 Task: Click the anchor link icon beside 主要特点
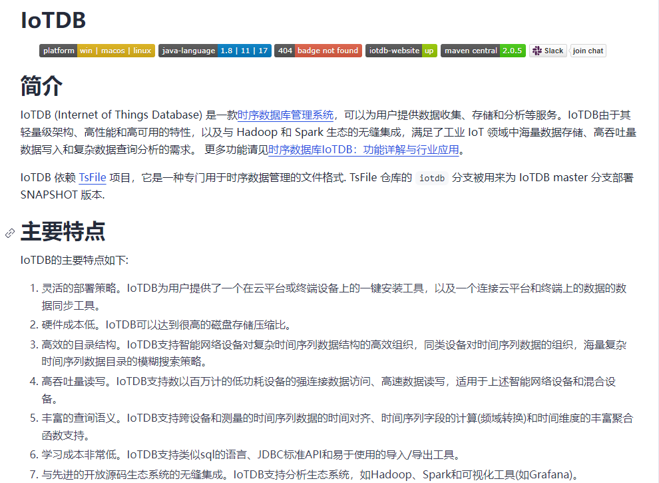(9, 233)
